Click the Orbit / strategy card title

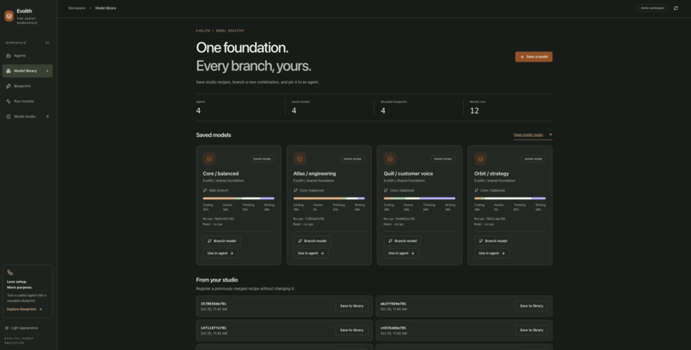[x=491, y=174]
